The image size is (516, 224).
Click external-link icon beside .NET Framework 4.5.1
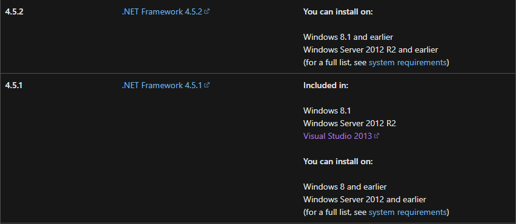click(x=207, y=85)
